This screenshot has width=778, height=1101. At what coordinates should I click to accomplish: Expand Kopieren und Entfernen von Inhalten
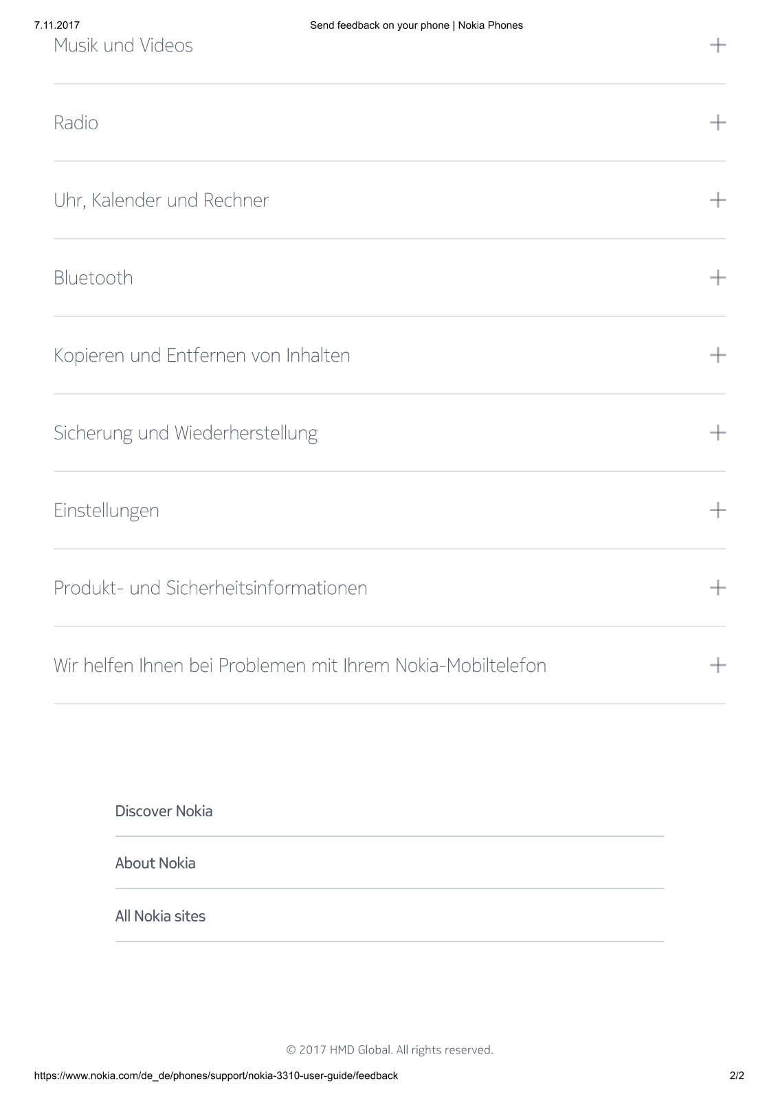point(202,356)
